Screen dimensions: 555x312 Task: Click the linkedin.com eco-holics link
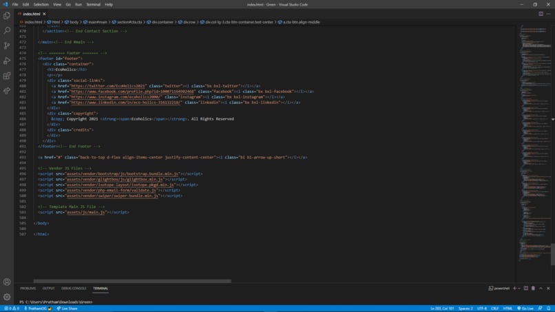point(126,103)
